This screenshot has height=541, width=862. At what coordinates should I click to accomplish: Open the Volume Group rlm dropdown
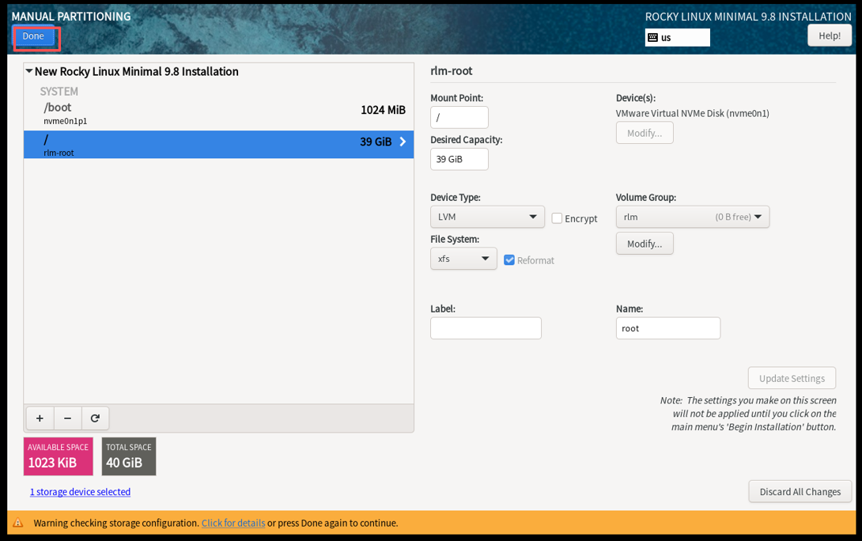pyautogui.click(x=693, y=218)
